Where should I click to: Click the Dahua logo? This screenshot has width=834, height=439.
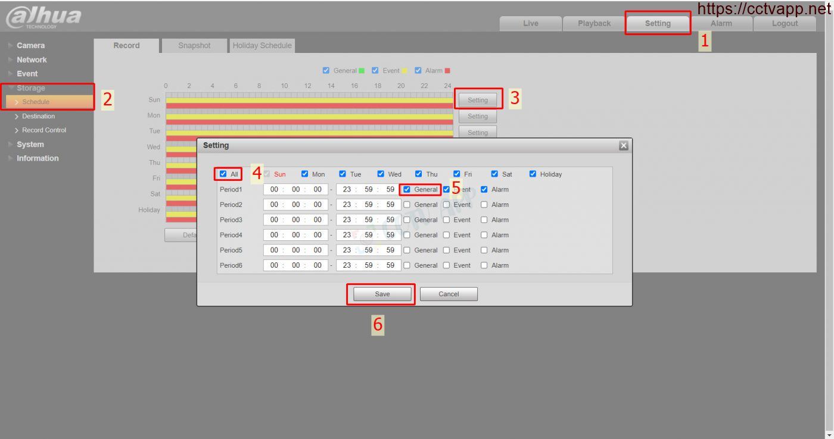coord(43,17)
